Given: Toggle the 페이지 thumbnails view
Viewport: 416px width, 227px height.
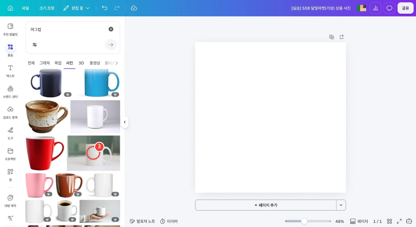Looking at the screenshot, I should coord(359,221).
